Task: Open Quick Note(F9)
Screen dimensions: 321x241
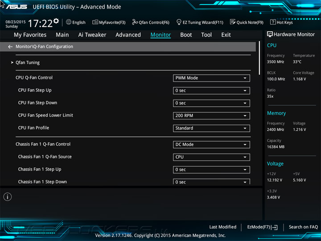Action: pyautogui.click(x=247, y=22)
